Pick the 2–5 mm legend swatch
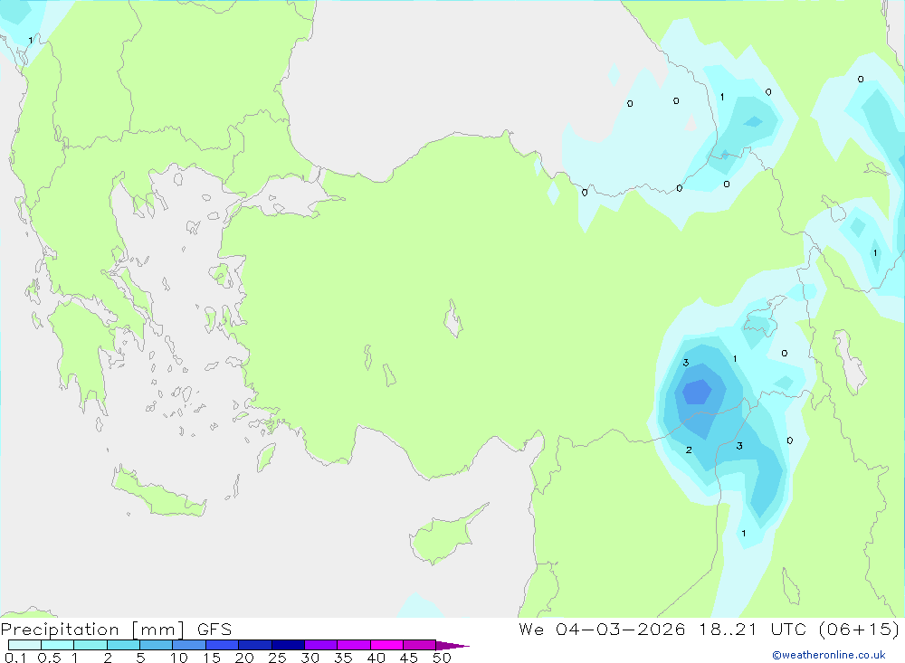Viewport: 905px width, 663px height. tap(123, 645)
